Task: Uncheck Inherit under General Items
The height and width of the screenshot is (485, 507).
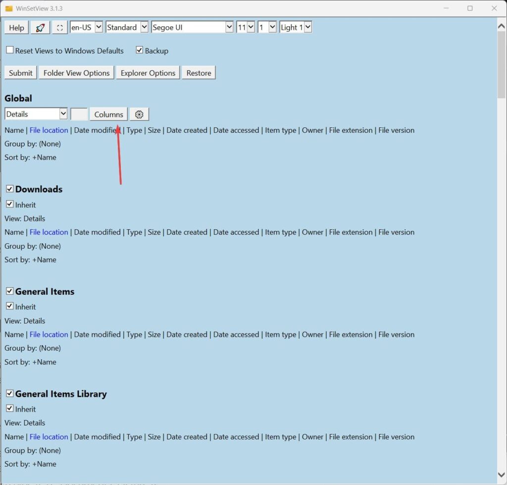Action: (x=10, y=306)
